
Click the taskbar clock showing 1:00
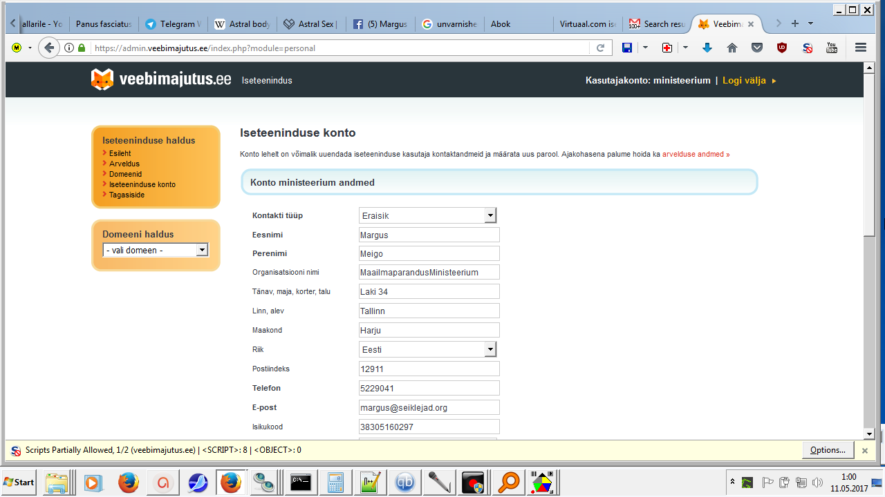pyautogui.click(x=849, y=477)
